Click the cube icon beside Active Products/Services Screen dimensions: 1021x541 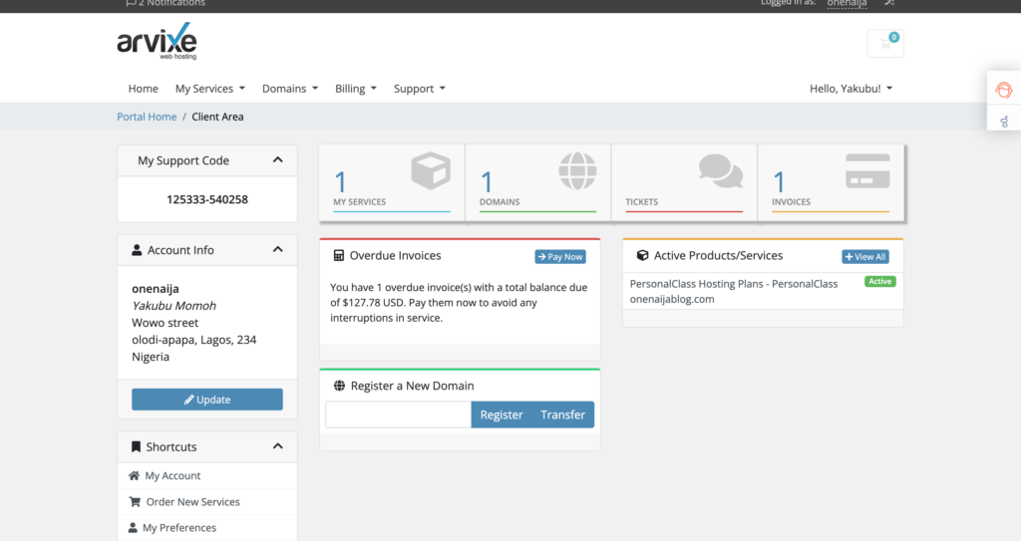click(x=643, y=255)
